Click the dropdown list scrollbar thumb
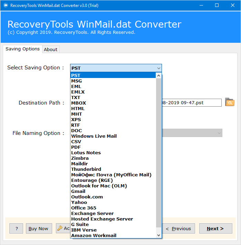This screenshot has width=241, height=245. (158, 153)
